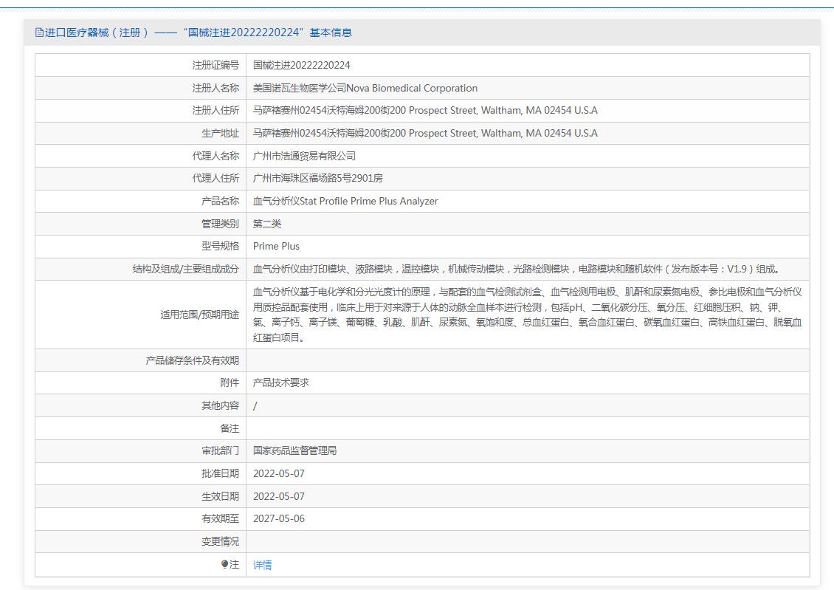Click the approval date 2022-05-07 in 批准日期 row

click(278, 473)
